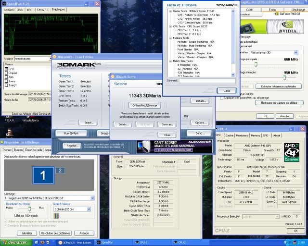Screen dimensions: 308x246
Task: Adjust the 660 MHz core clock slider
Action: click(x=256, y=64)
